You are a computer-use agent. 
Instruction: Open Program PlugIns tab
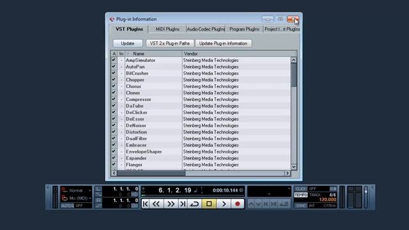point(244,29)
